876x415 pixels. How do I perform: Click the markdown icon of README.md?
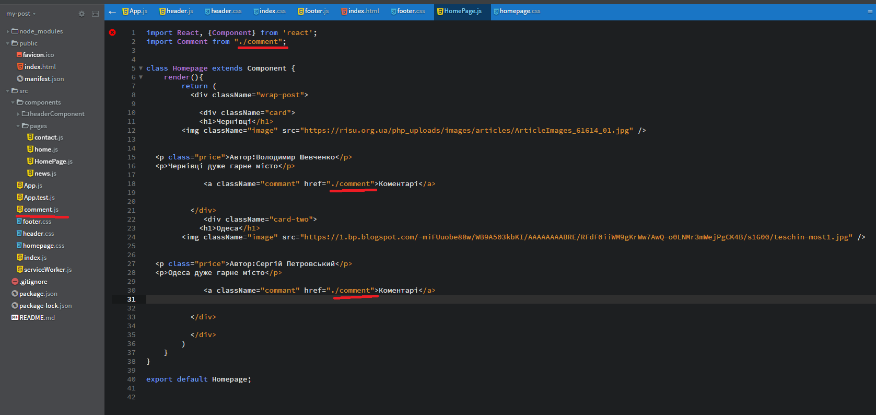pyautogui.click(x=15, y=318)
